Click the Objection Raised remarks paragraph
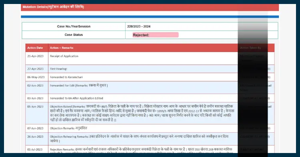Screen dimensions: 300x157 click(x=142, y=113)
